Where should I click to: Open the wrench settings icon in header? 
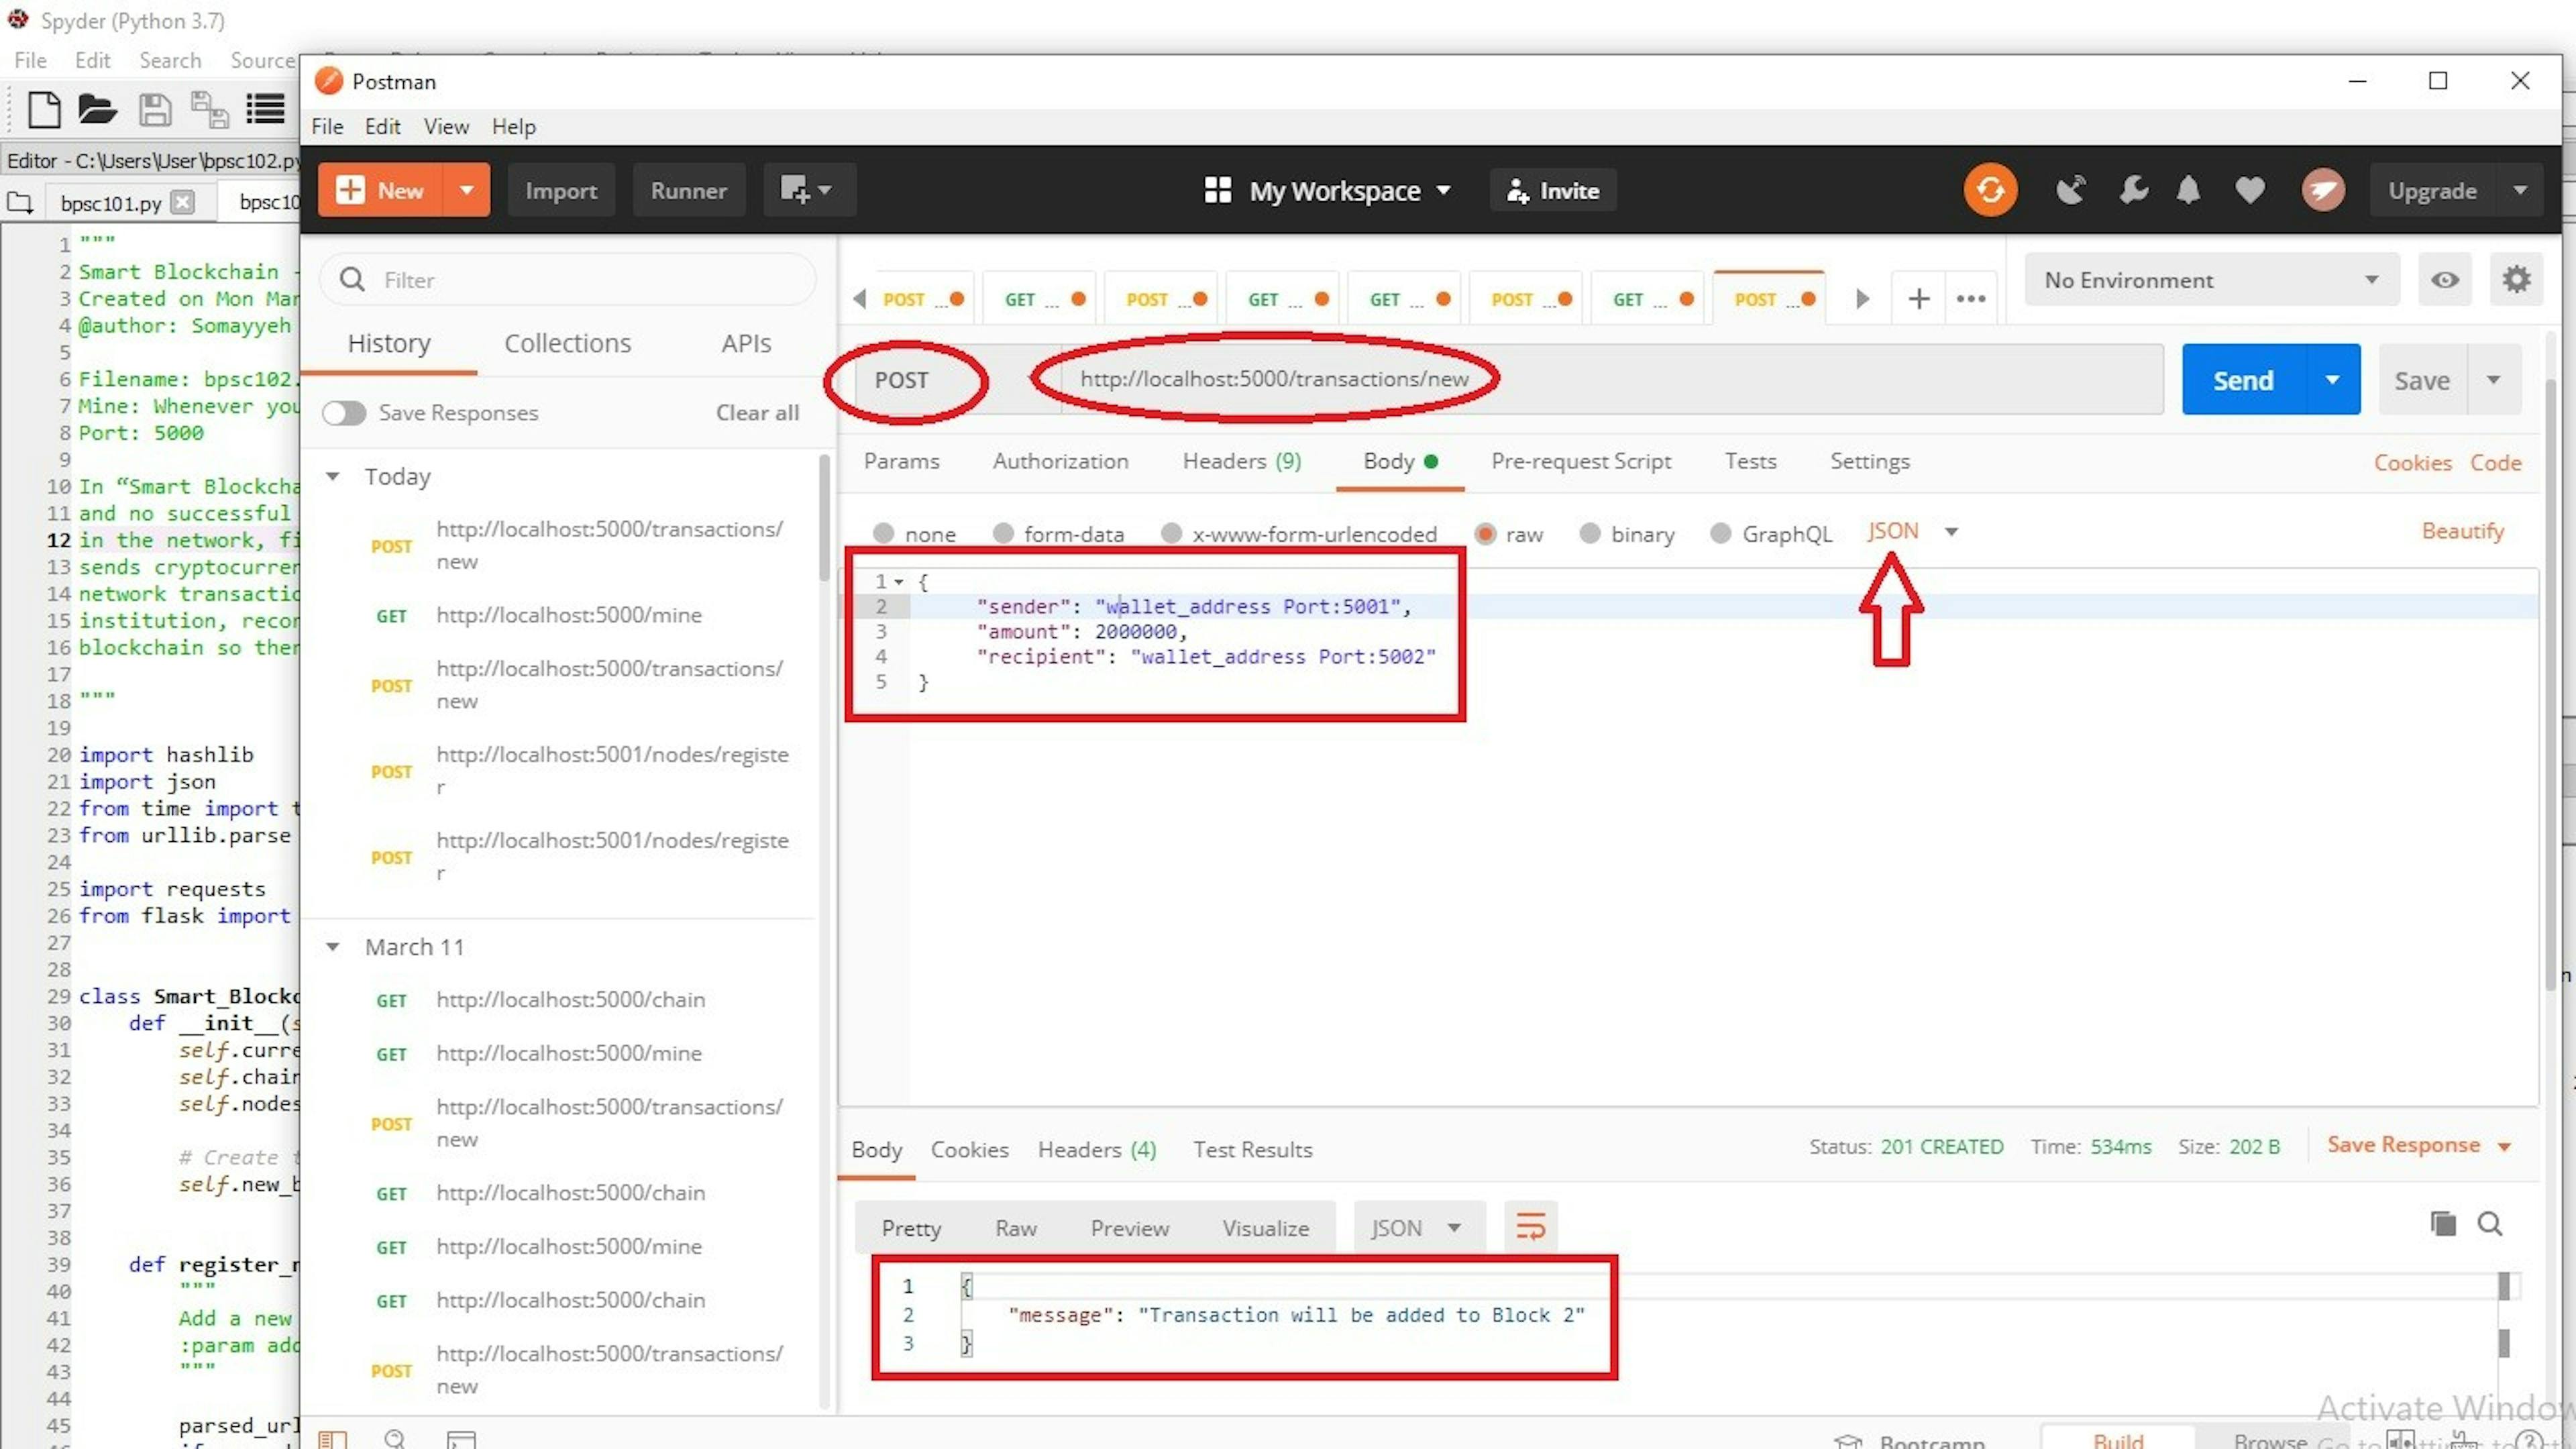click(x=2132, y=190)
